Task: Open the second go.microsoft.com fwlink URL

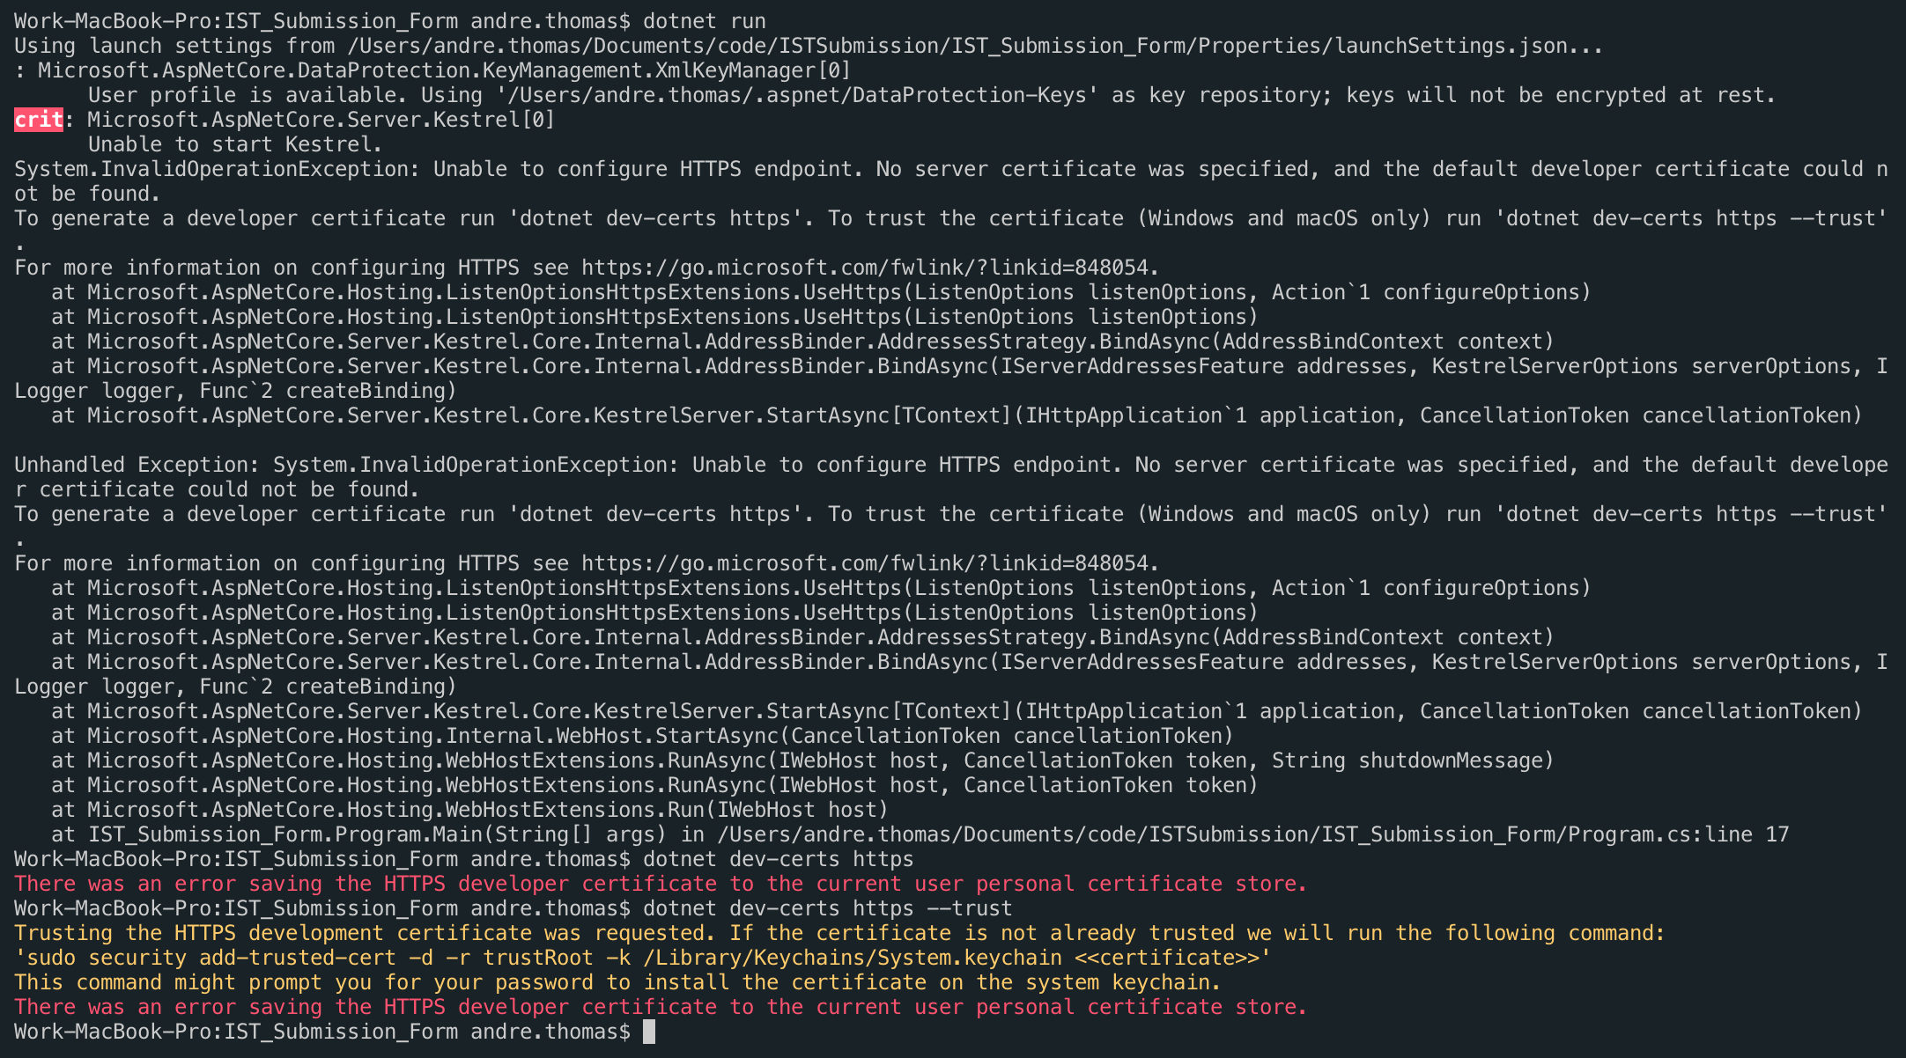Action: tap(866, 563)
